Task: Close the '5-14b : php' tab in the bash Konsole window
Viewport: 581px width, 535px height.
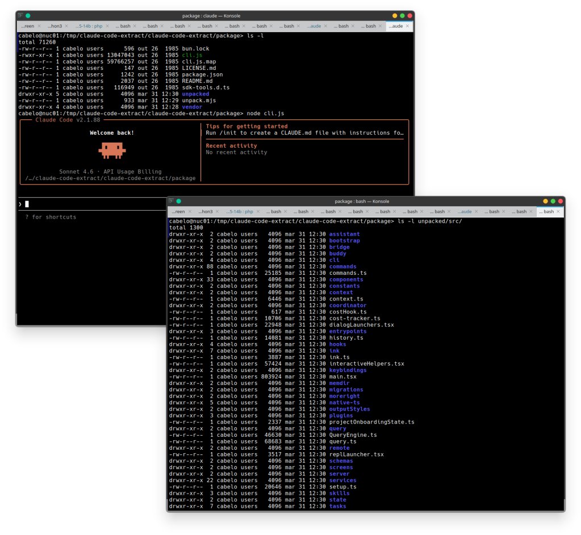Action: click(258, 211)
